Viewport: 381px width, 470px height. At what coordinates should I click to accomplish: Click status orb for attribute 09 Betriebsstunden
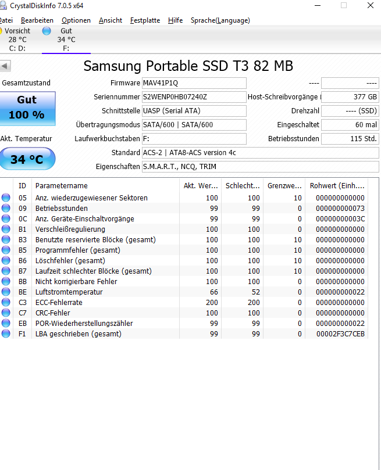coord(6,208)
